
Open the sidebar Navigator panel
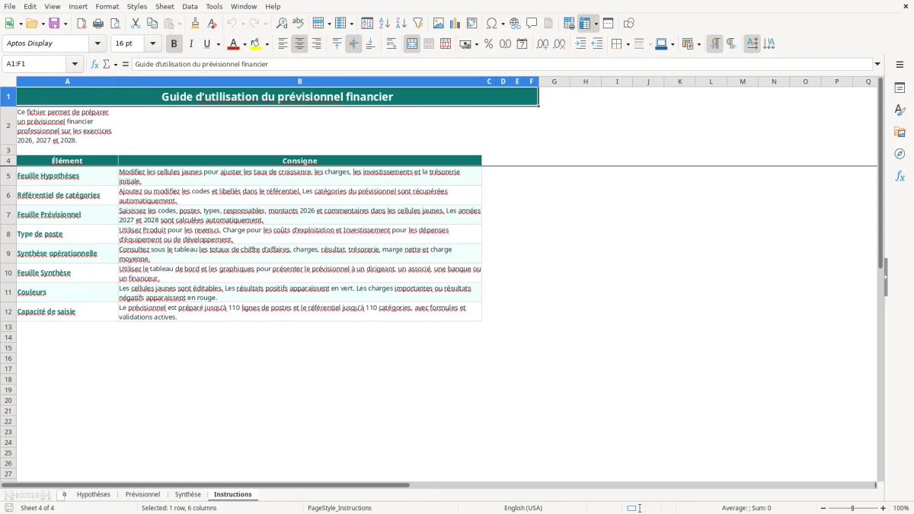point(900,154)
